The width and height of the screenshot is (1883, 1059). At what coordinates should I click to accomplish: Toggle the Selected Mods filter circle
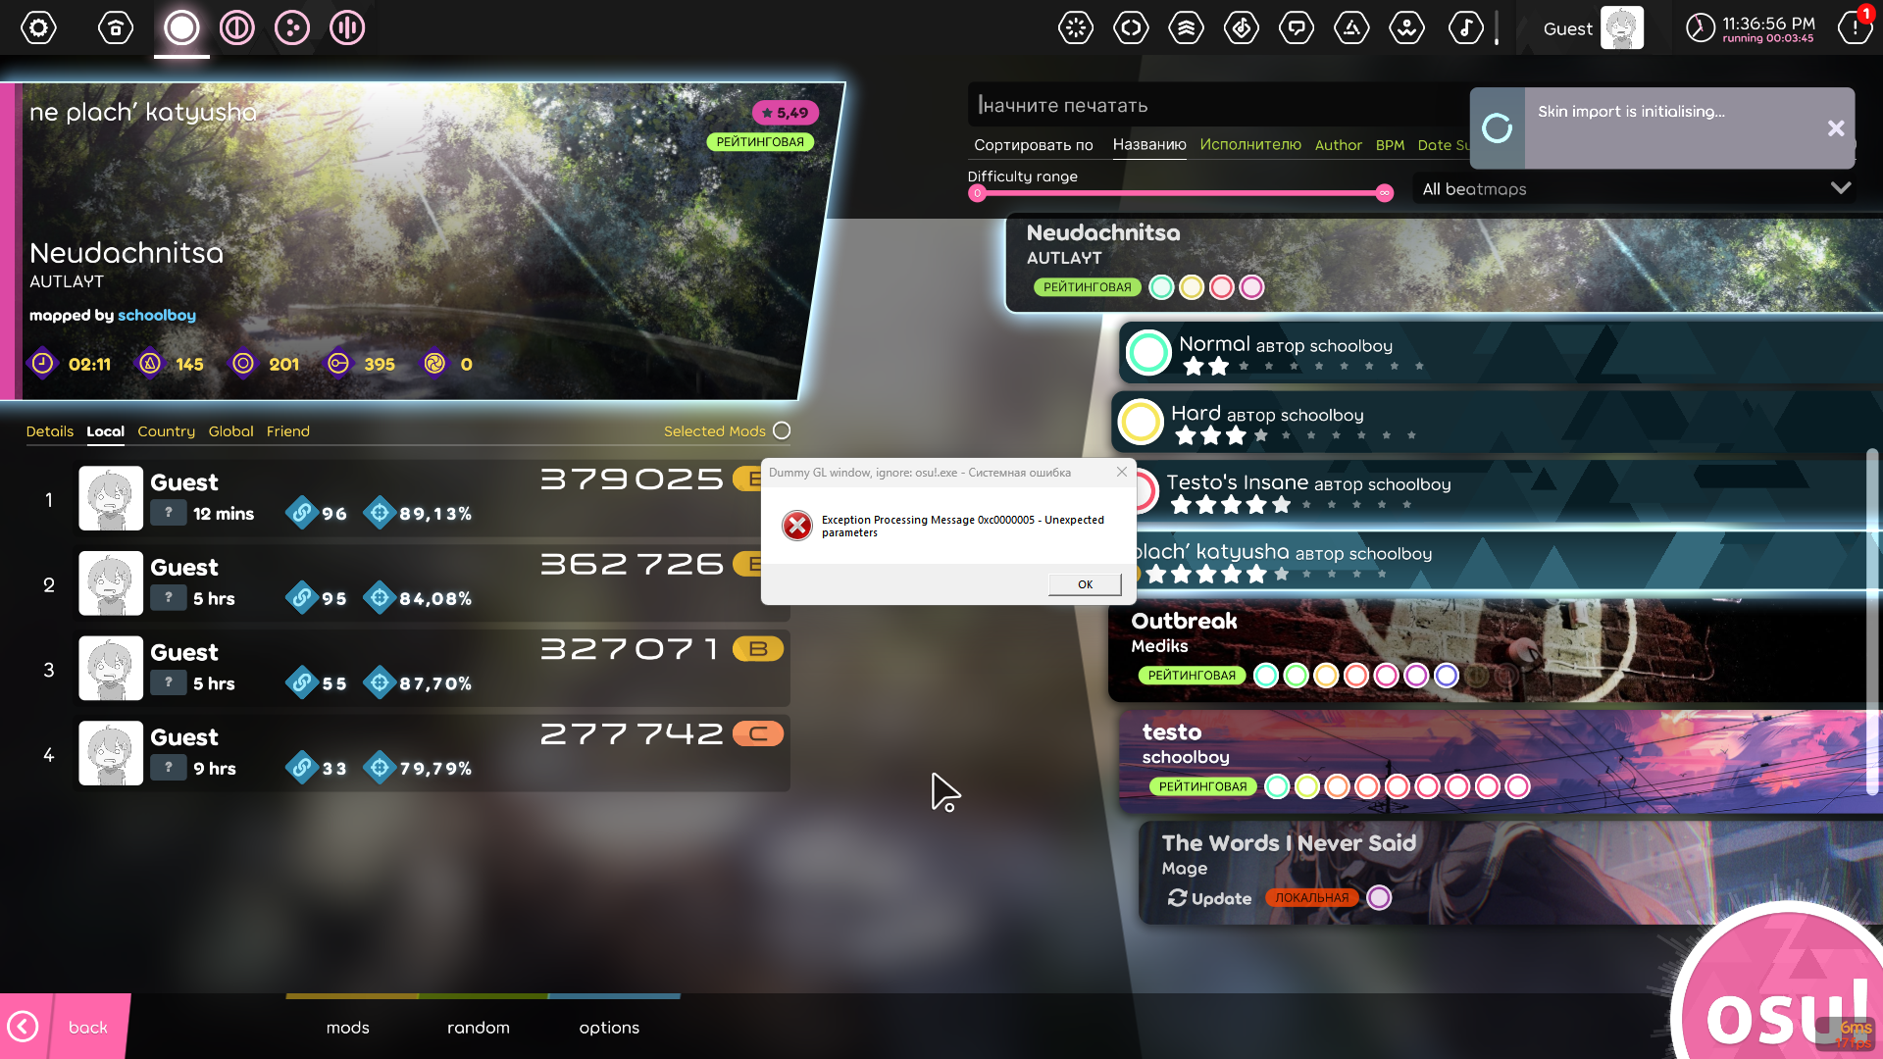[x=782, y=430]
